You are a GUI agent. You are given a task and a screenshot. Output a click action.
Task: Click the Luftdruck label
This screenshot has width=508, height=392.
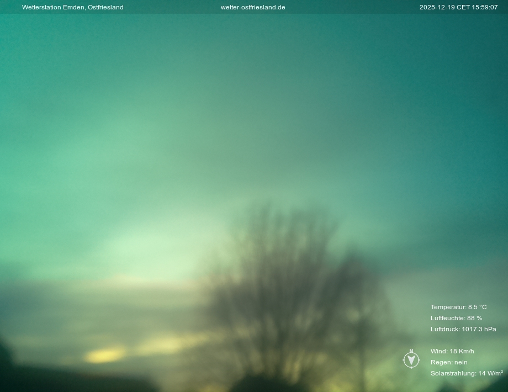[444, 329]
